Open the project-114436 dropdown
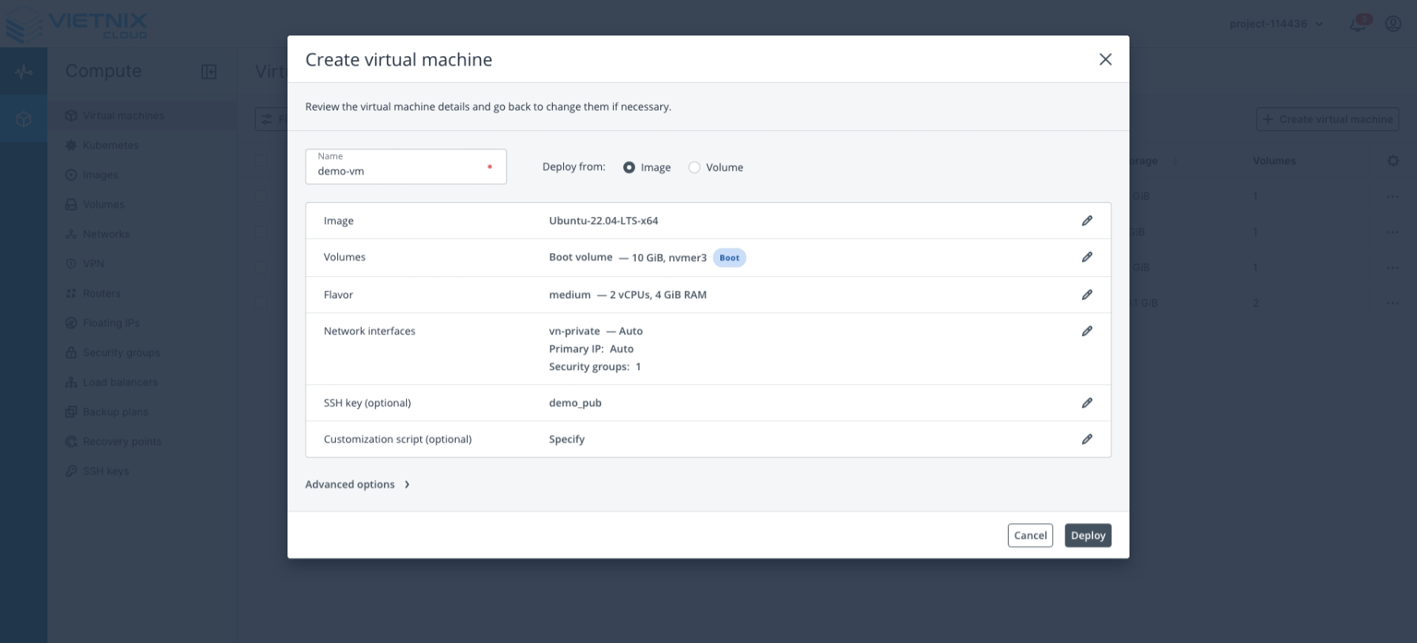Image resolution: width=1417 pixels, height=643 pixels. coord(1276,24)
